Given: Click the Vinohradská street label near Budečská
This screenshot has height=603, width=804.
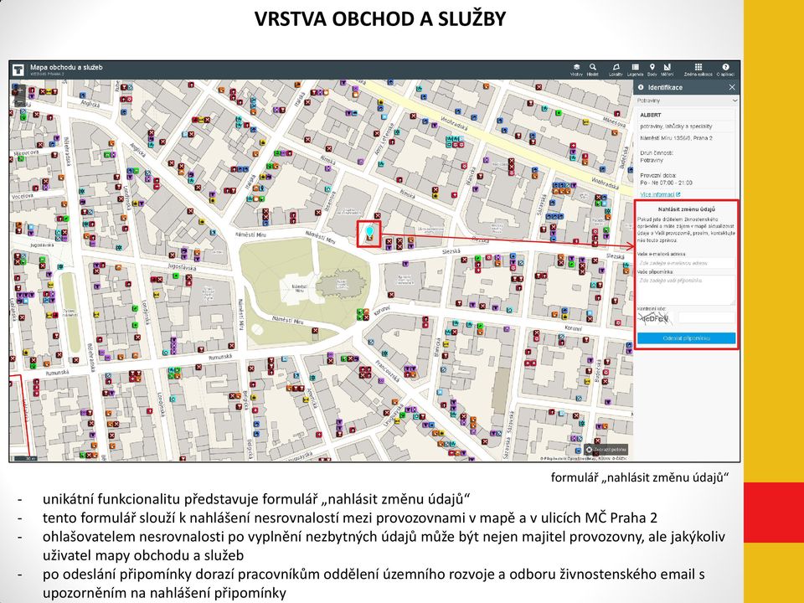Looking at the screenshot, I should coord(606,183).
